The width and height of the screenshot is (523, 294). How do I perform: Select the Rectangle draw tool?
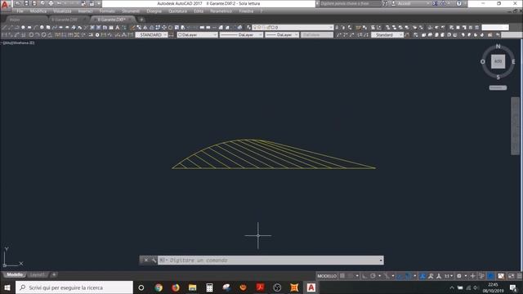pyautogui.click(x=29, y=27)
